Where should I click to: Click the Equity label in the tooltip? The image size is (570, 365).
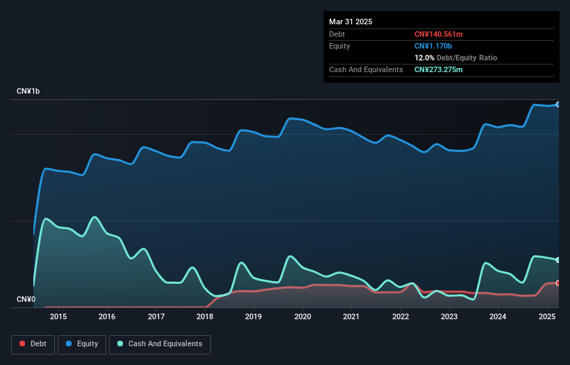(x=340, y=46)
